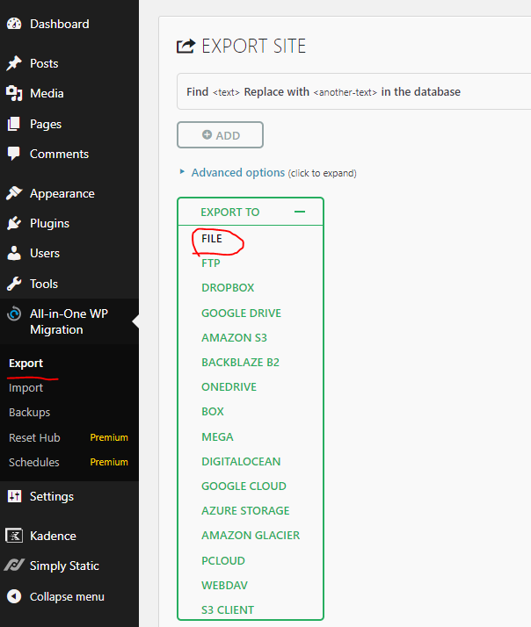Collapse the EXPORT TO dropdown header
Screen dimensions: 531x627
[x=251, y=212]
